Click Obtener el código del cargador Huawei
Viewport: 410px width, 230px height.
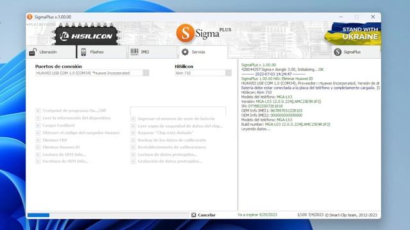click(78, 133)
